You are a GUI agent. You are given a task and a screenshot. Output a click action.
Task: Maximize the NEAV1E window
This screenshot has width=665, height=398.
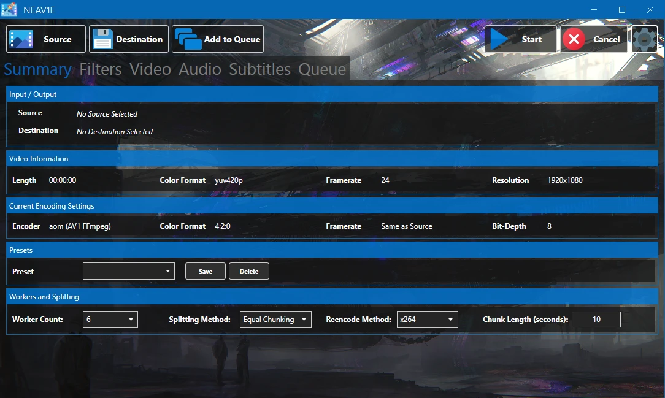[x=621, y=10]
